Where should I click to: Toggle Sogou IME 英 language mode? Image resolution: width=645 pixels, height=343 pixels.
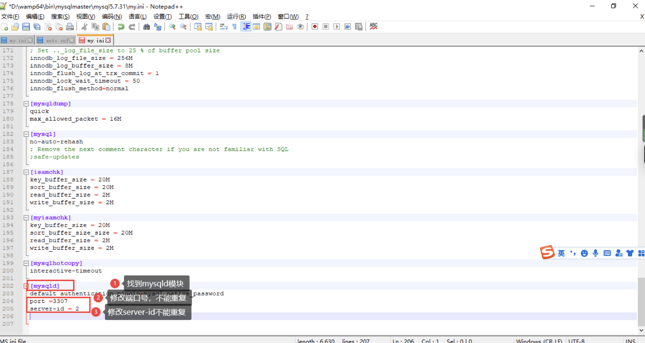(x=561, y=253)
